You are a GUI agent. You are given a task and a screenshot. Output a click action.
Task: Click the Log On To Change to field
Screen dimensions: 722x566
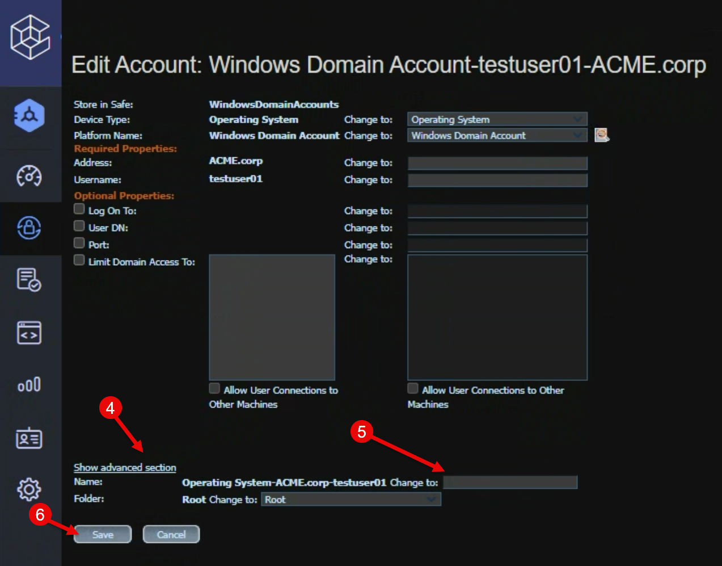pyautogui.click(x=497, y=211)
